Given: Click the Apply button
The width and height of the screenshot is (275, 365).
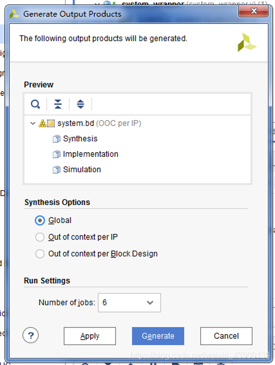Looking at the screenshot, I should [x=90, y=336].
